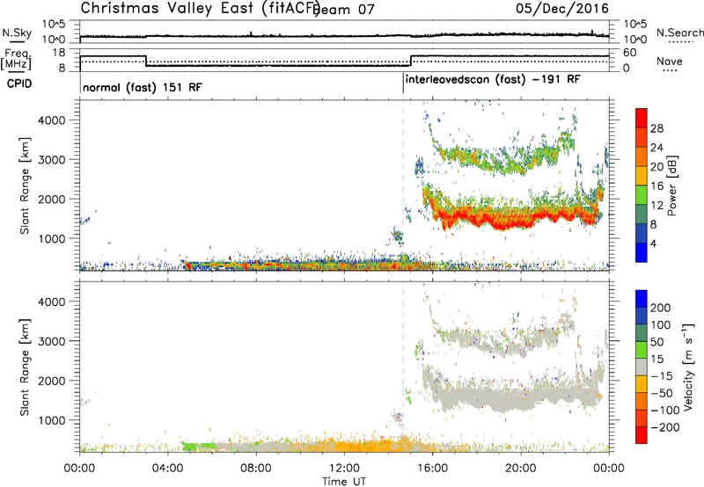
Task: Click the 'Christmas Valley East (fitACF)' title
Action: [201, 8]
